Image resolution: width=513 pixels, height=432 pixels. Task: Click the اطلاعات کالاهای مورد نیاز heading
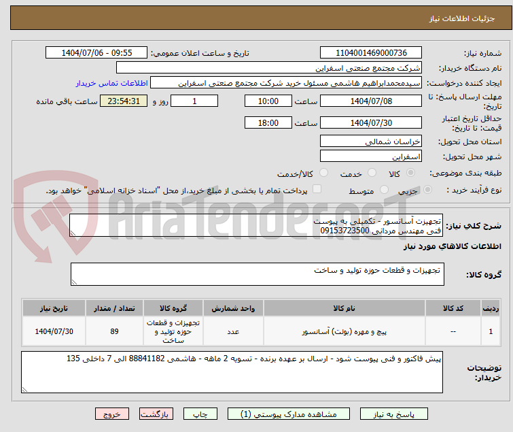(452, 246)
